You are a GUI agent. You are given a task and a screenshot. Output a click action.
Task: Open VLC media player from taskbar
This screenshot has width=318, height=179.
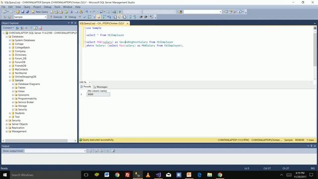(148, 175)
